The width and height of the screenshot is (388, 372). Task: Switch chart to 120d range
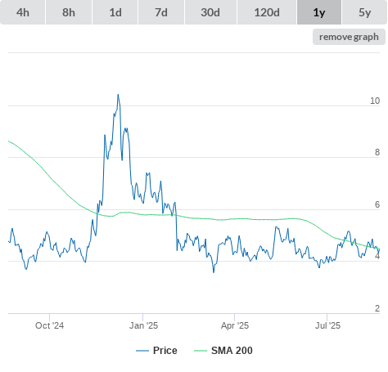tap(267, 12)
